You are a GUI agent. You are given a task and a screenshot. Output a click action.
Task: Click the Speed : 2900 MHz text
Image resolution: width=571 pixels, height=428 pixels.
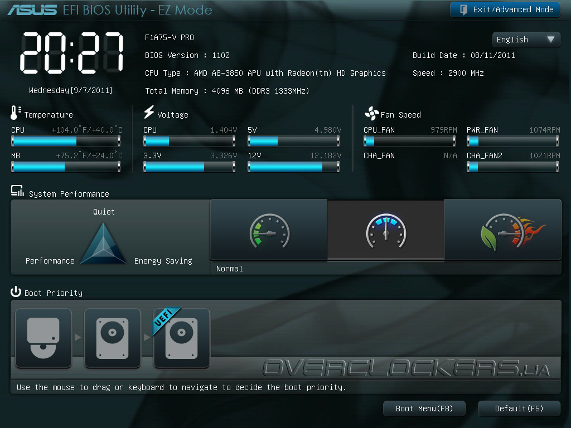pyautogui.click(x=448, y=73)
